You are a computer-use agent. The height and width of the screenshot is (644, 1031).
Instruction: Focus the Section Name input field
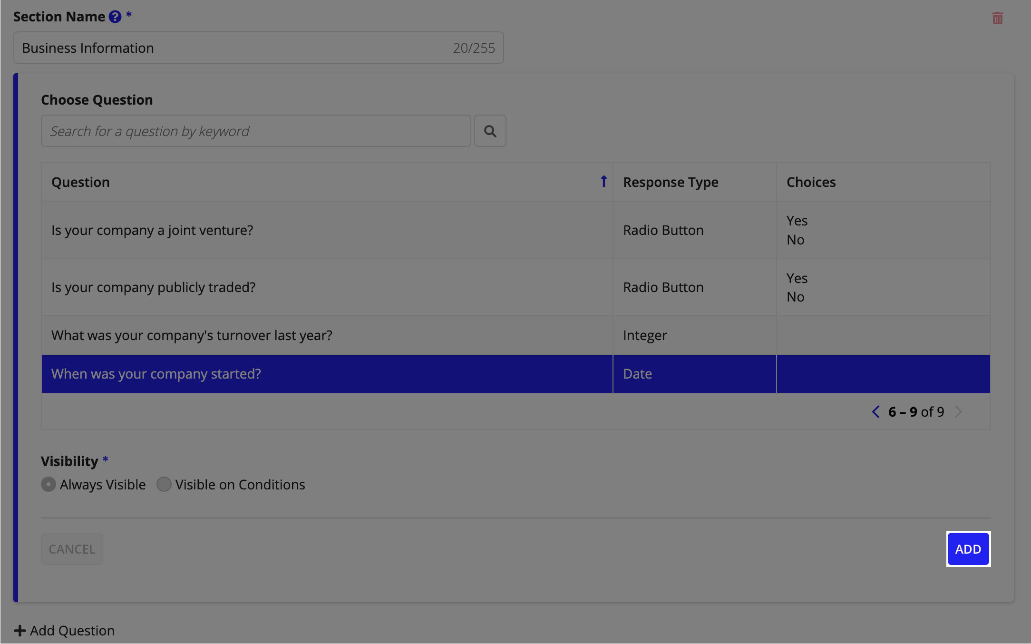[x=259, y=48]
